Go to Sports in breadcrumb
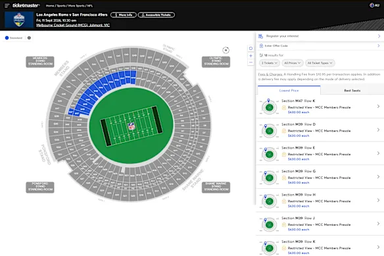Viewport: 384px width, 256px height. coord(61,6)
